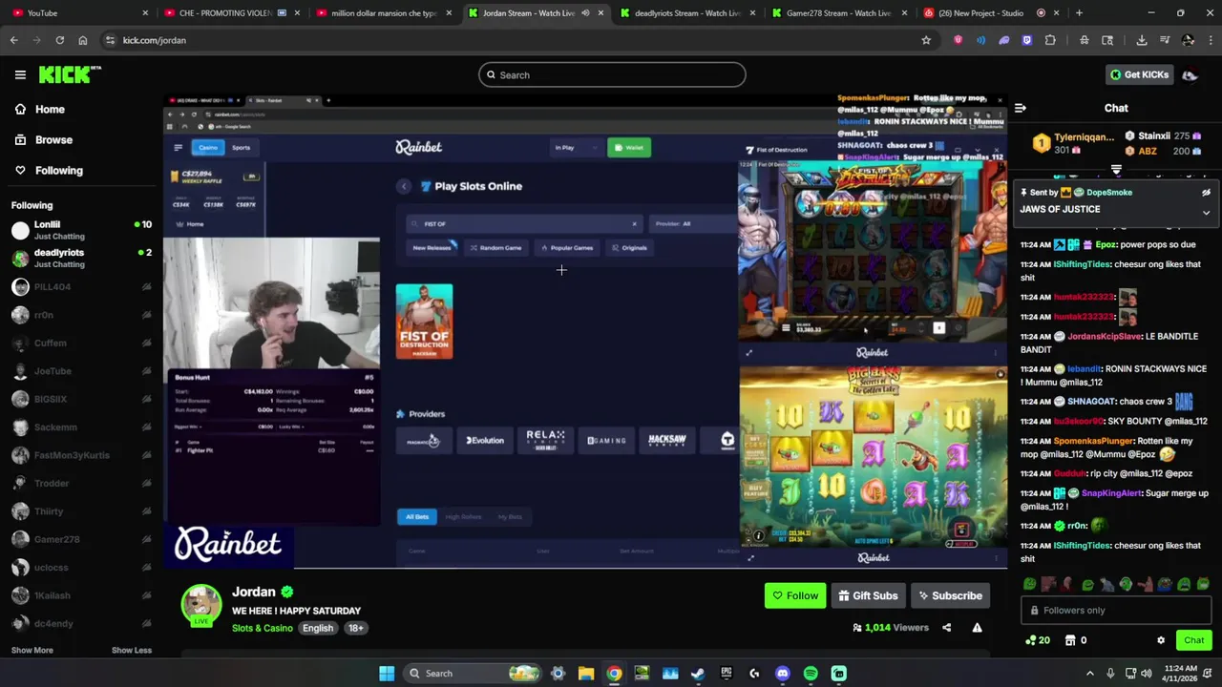1222x687 pixels.
Task: Open Discord from the taskbar
Action: pyautogui.click(x=783, y=674)
